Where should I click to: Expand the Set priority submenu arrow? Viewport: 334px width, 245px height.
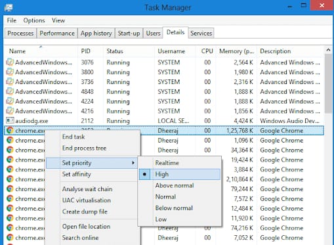[133, 163]
